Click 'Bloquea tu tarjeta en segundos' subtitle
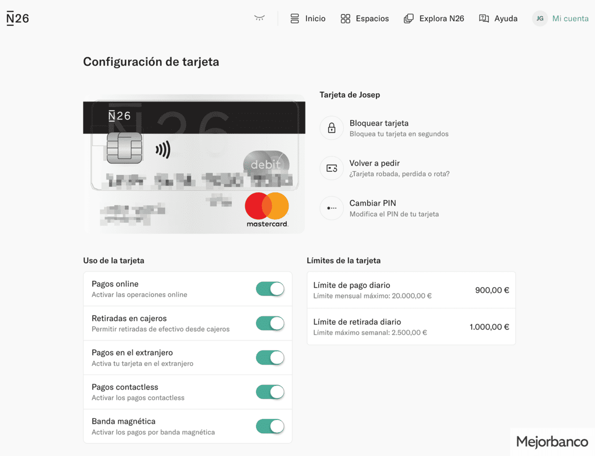The height and width of the screenshot is (456, 595). (x=399, y=134)
